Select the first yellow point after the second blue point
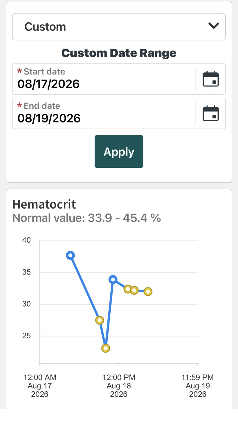 tap(128, 289)
